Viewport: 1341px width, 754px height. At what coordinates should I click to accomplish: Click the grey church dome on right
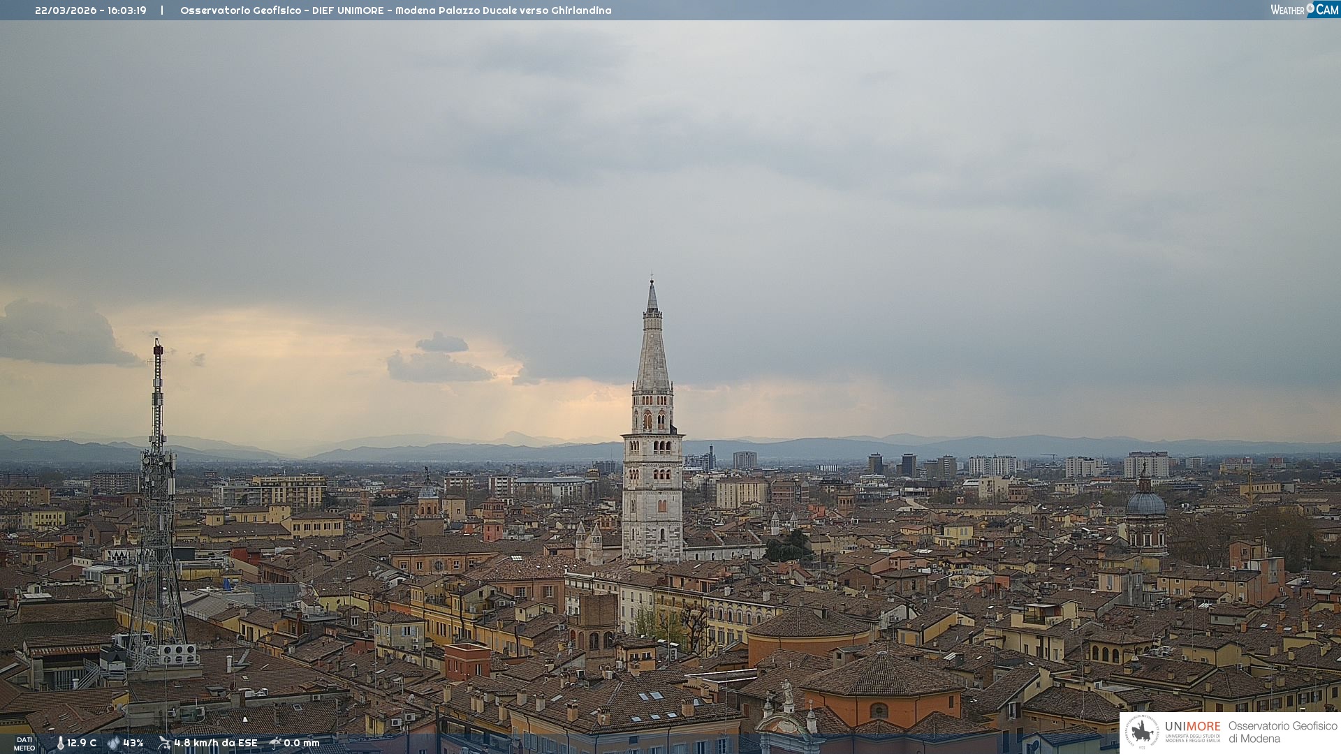click(1145, 504)
